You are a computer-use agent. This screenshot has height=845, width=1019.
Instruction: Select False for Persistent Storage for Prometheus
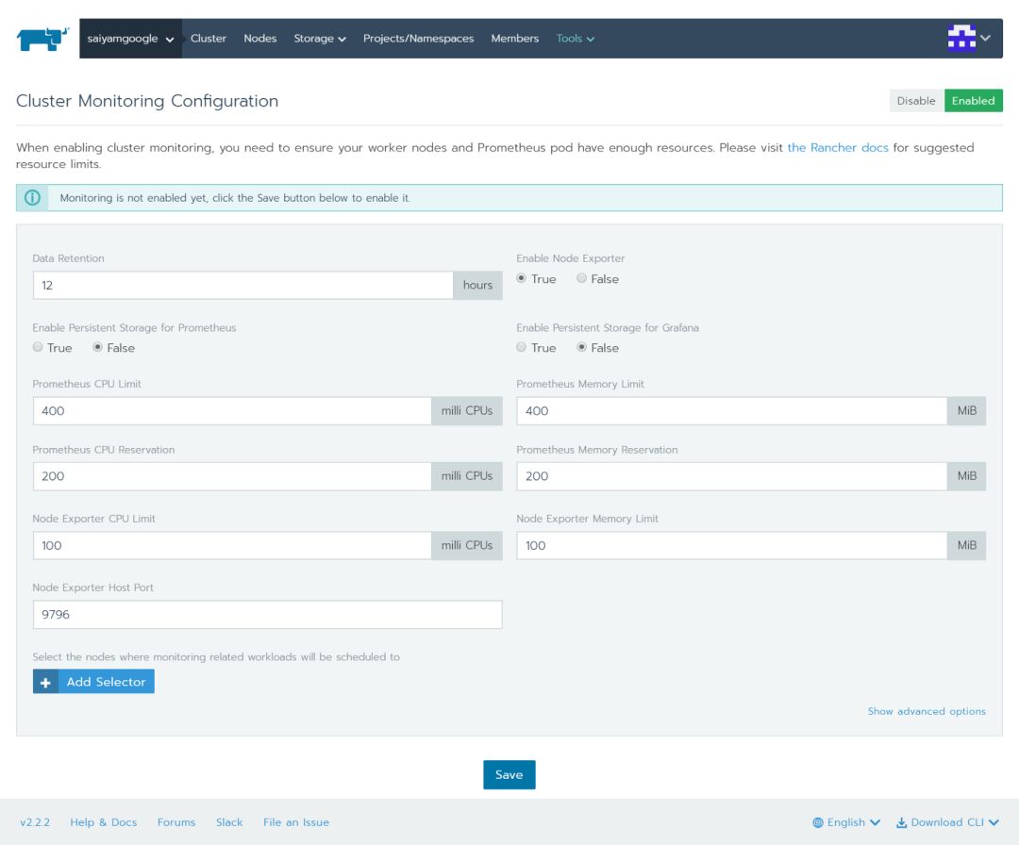pos(97,347)
